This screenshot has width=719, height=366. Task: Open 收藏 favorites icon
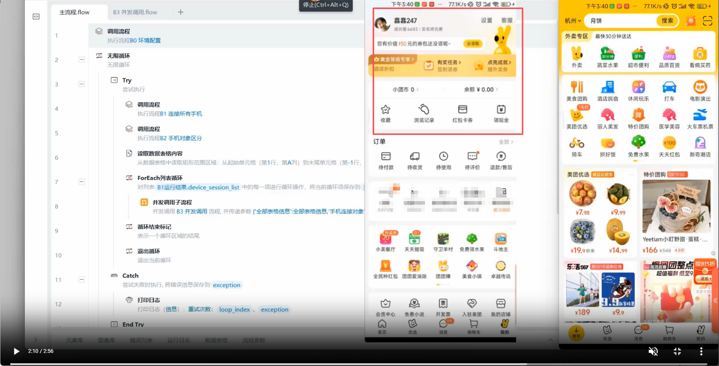pyautogui.click(x=386, y=114)
